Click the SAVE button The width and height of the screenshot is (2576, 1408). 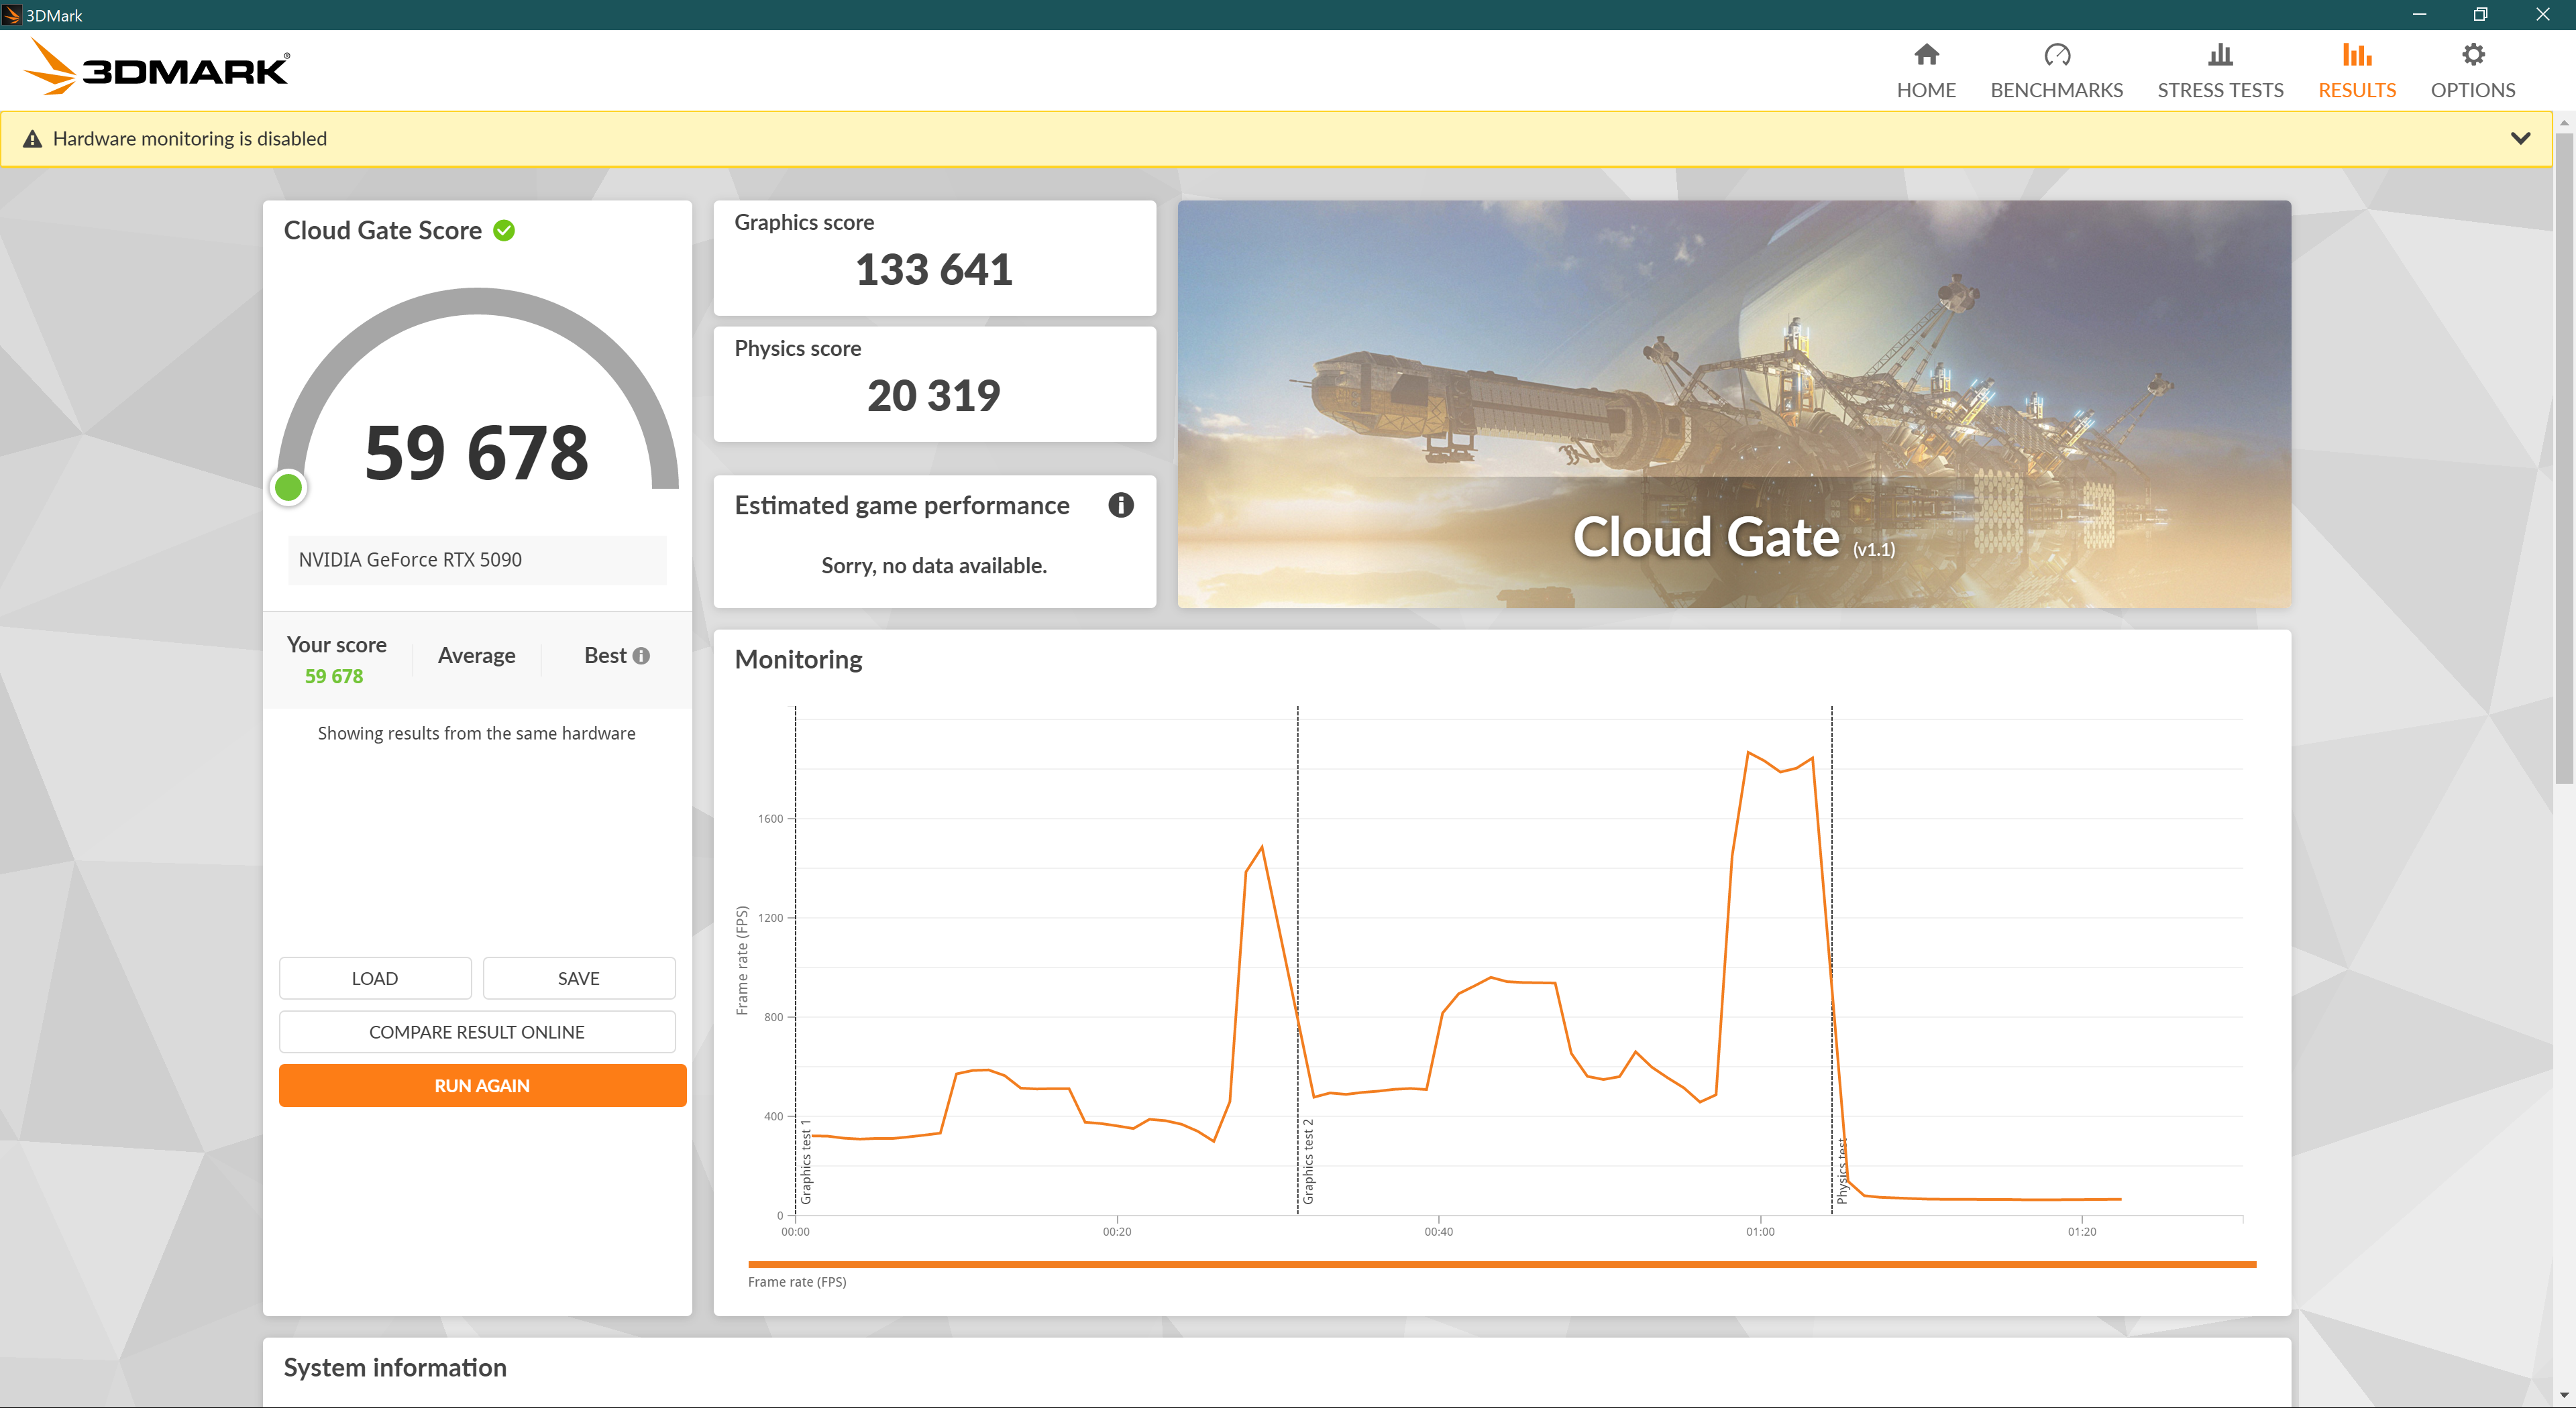pos(579,978)
